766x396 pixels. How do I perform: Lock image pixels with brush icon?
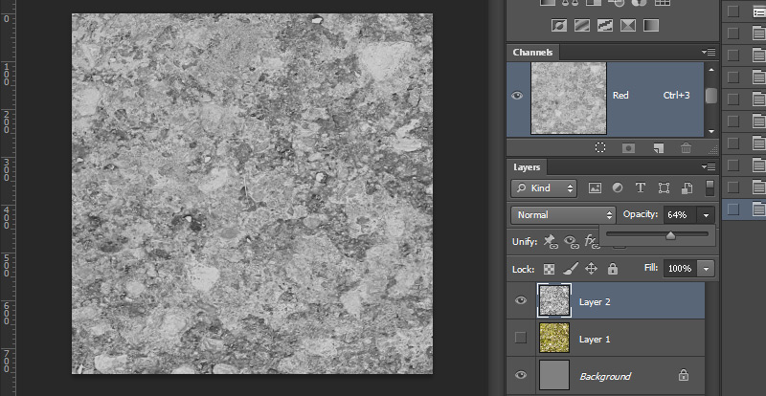570,268
